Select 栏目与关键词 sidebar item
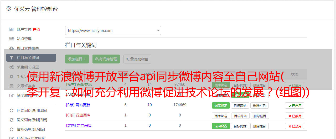 tap(31, 58)
